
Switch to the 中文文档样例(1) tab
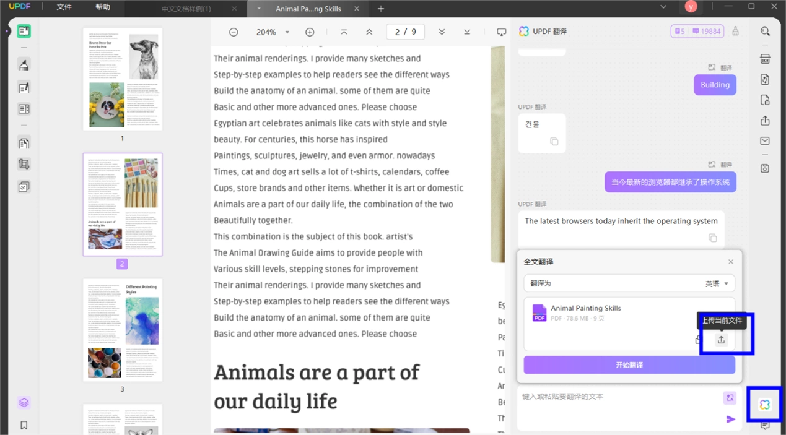tap(186, 9)
